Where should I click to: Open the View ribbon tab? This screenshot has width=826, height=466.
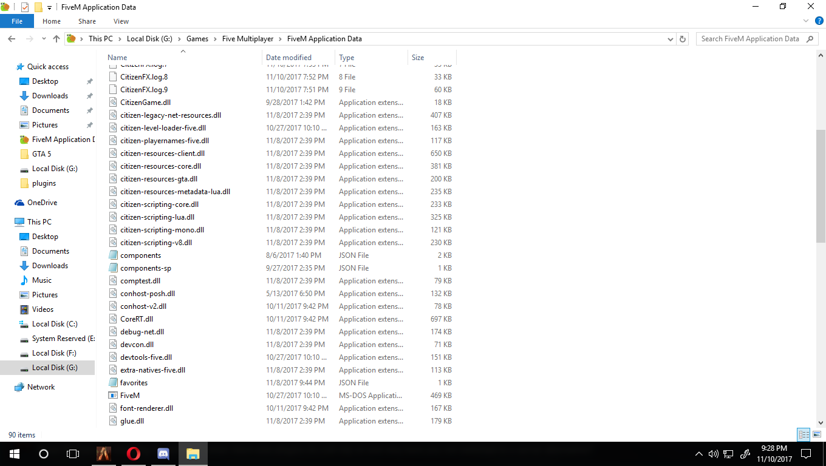121,21
